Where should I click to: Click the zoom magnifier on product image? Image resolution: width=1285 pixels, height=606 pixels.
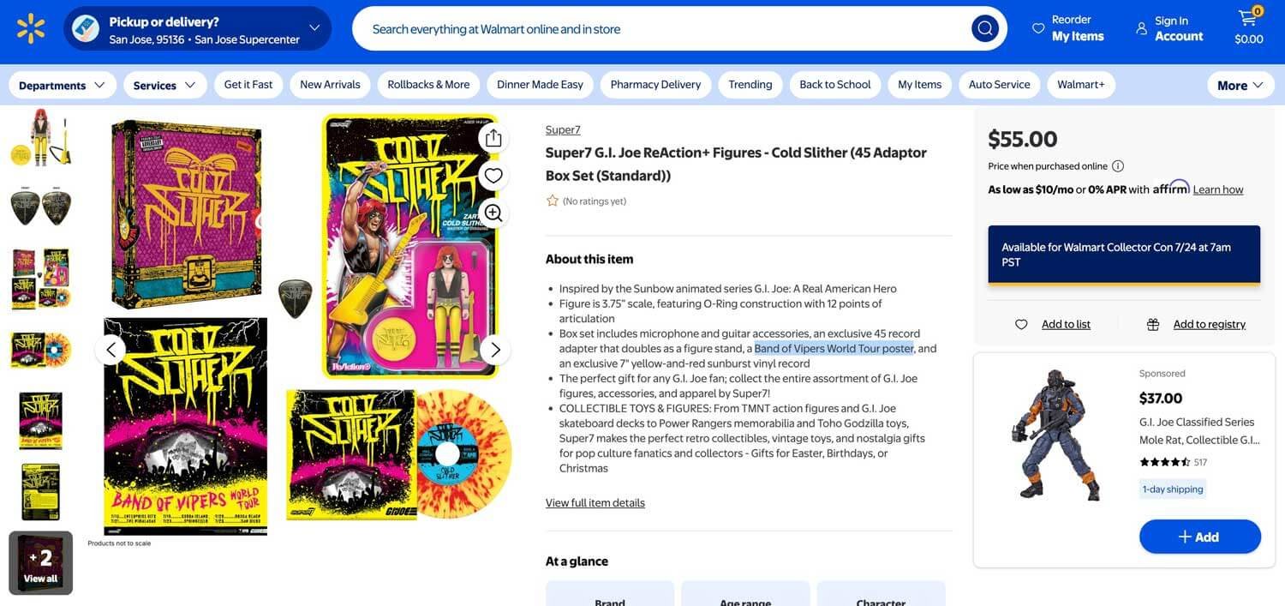coord(493,213)
